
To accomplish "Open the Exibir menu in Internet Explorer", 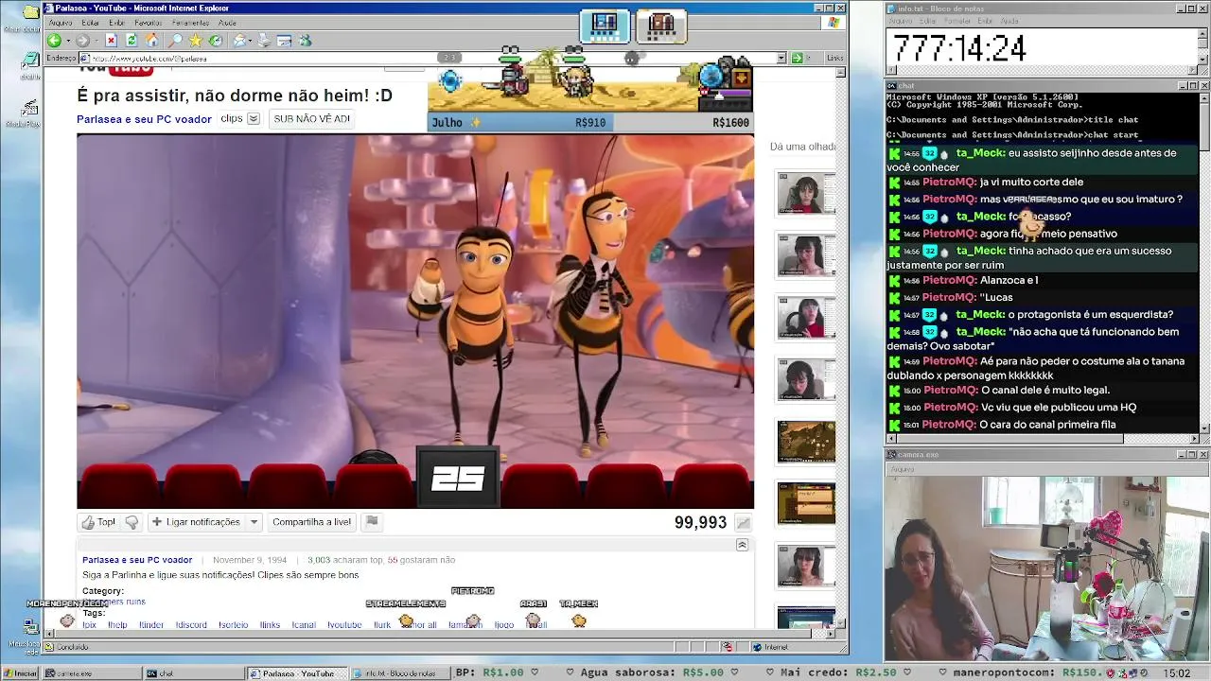I will click(116, 23).
